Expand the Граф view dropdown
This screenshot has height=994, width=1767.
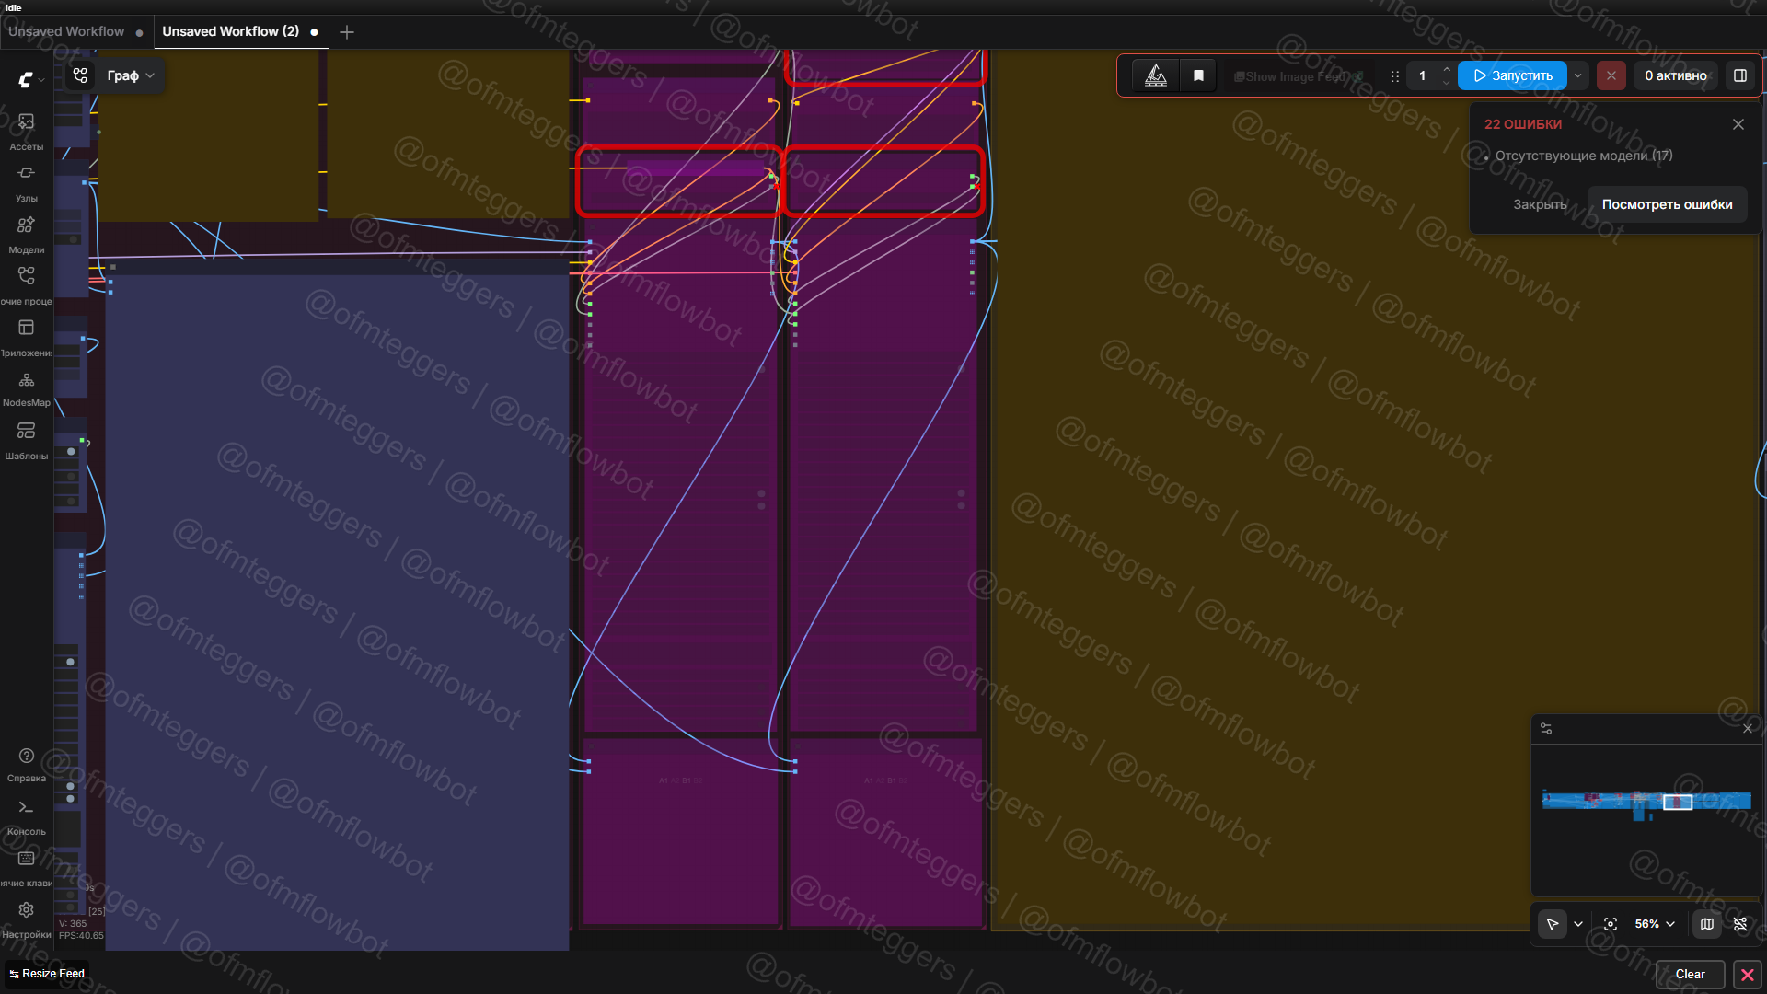point(130,75)
